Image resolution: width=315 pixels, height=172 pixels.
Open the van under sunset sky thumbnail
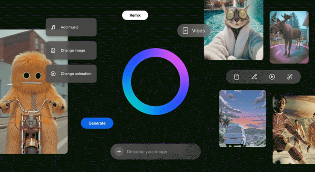tap(243, 118)
